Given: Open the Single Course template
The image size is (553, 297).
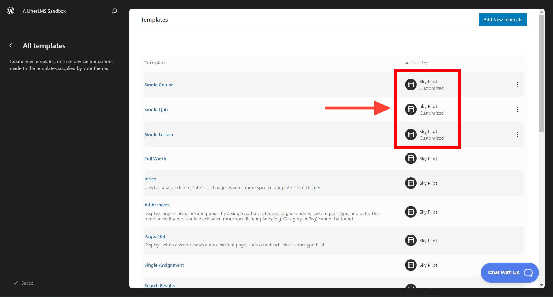Looking at the screenshot, I should coord(159,85).
